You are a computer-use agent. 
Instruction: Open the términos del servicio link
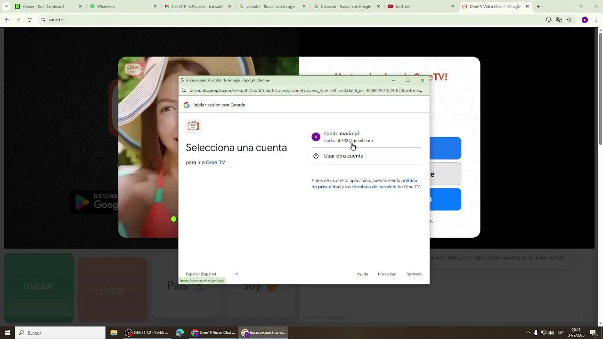[x=374, y=187]
